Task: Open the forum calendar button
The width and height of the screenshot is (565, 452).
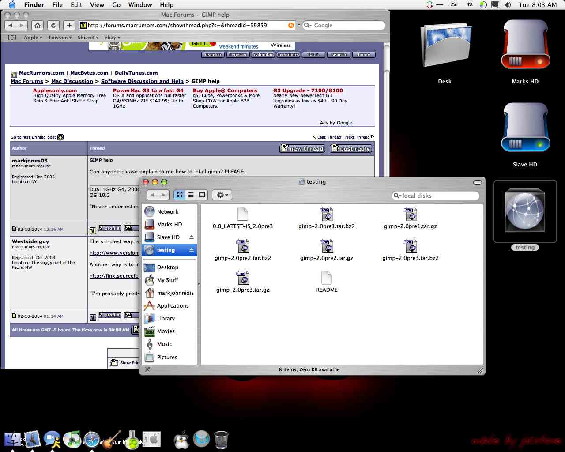Action: coord(263,55)
